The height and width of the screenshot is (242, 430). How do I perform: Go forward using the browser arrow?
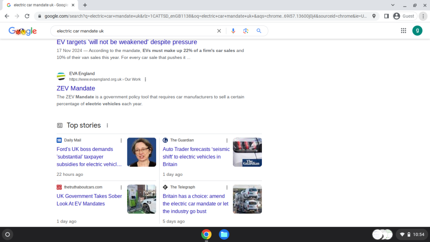[17, 16]
